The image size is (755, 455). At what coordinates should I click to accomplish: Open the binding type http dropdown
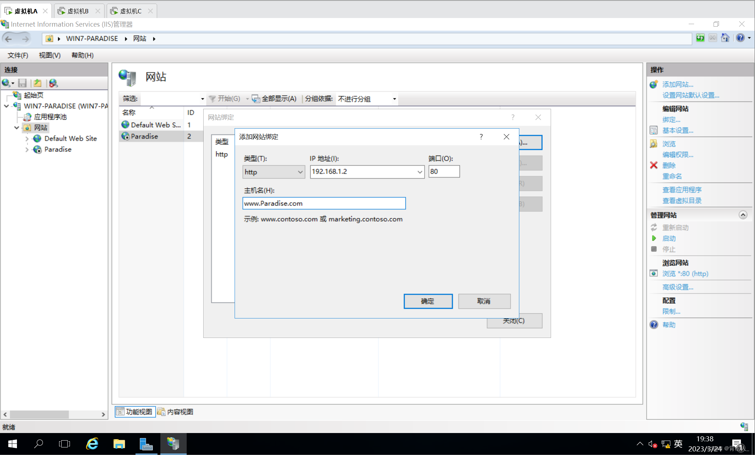tap(274, 172)
